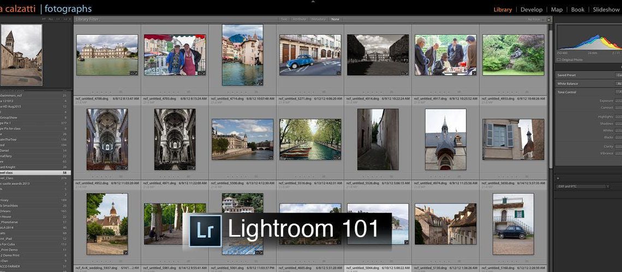Choose the Attribute filter option
This screenshot has height=272, width=622.
pyautogui.click(x=299, y=19)
